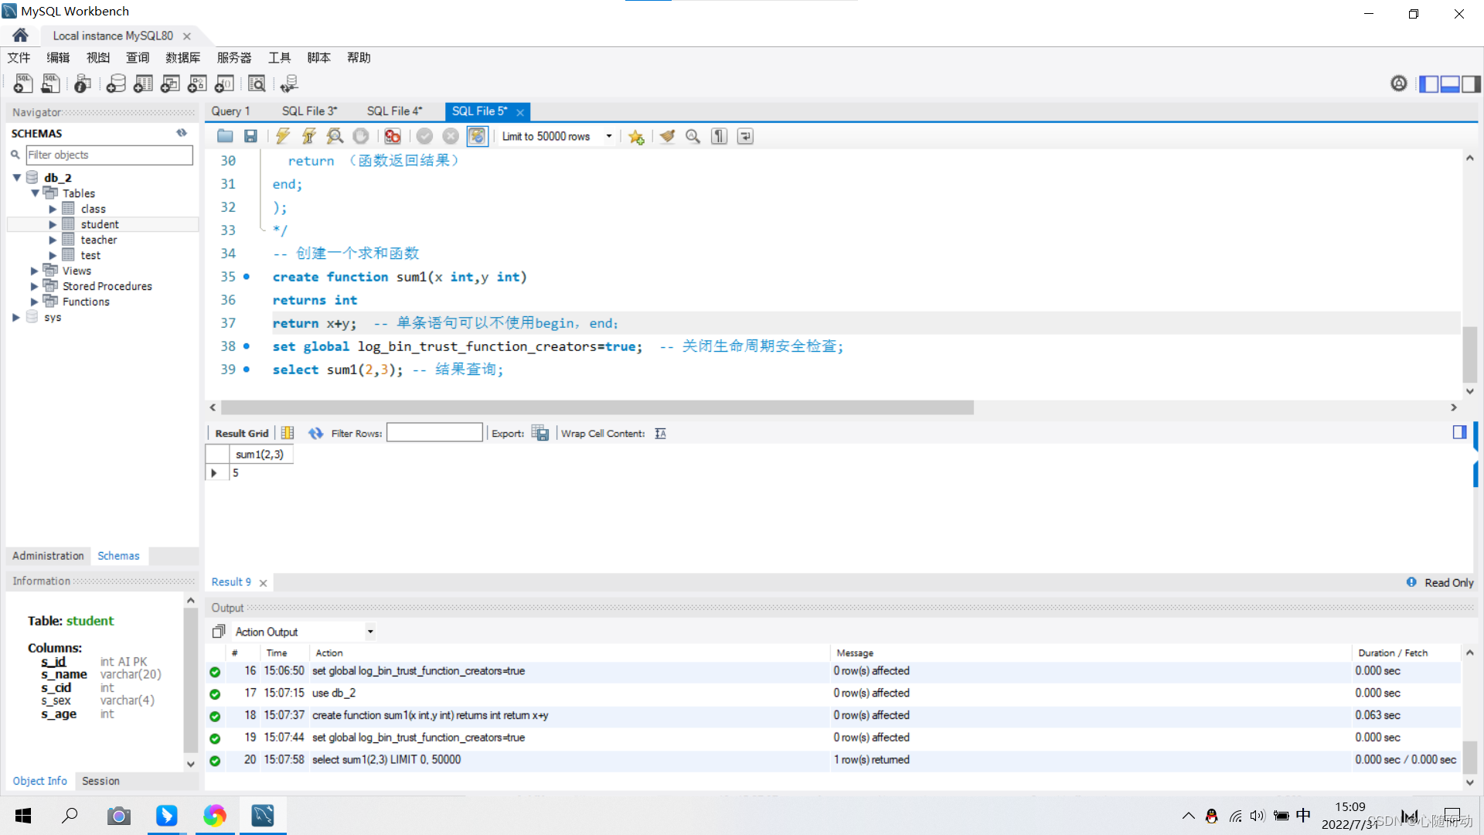Click the save script to file icon
Viewport: 1484px width, 835px height.
point(250,136)
